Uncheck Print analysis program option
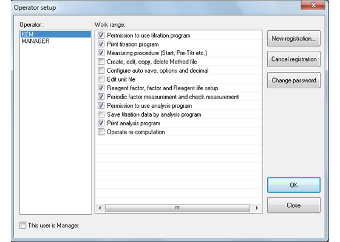The width and height of the screenshot is (340, 242). point(101,123)
